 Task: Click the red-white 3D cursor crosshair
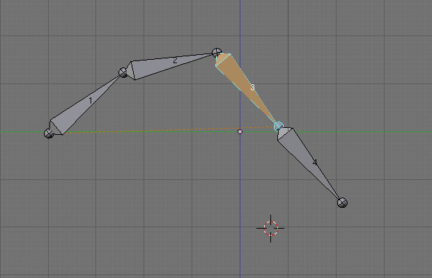tap(270, 228)
